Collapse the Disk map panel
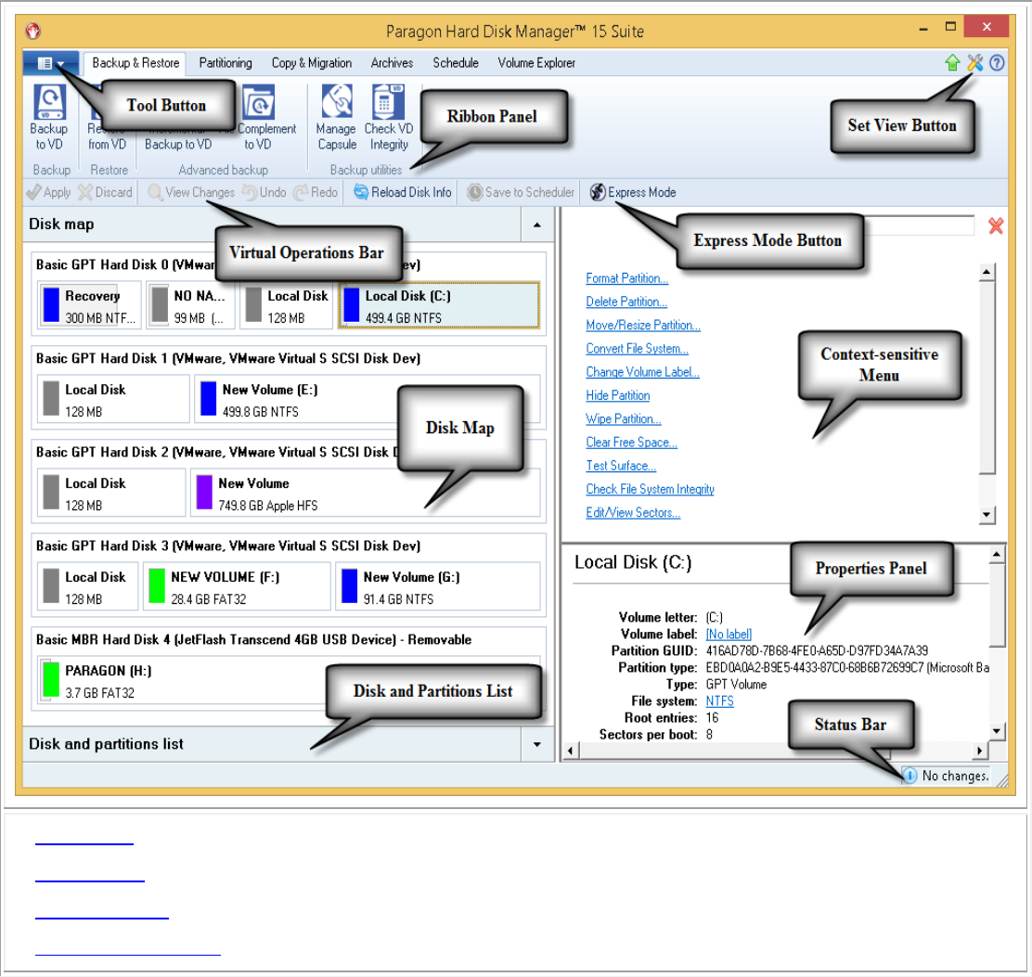Image resolution: width=1032 pixels, height=977 pixels. pos(537,225)
